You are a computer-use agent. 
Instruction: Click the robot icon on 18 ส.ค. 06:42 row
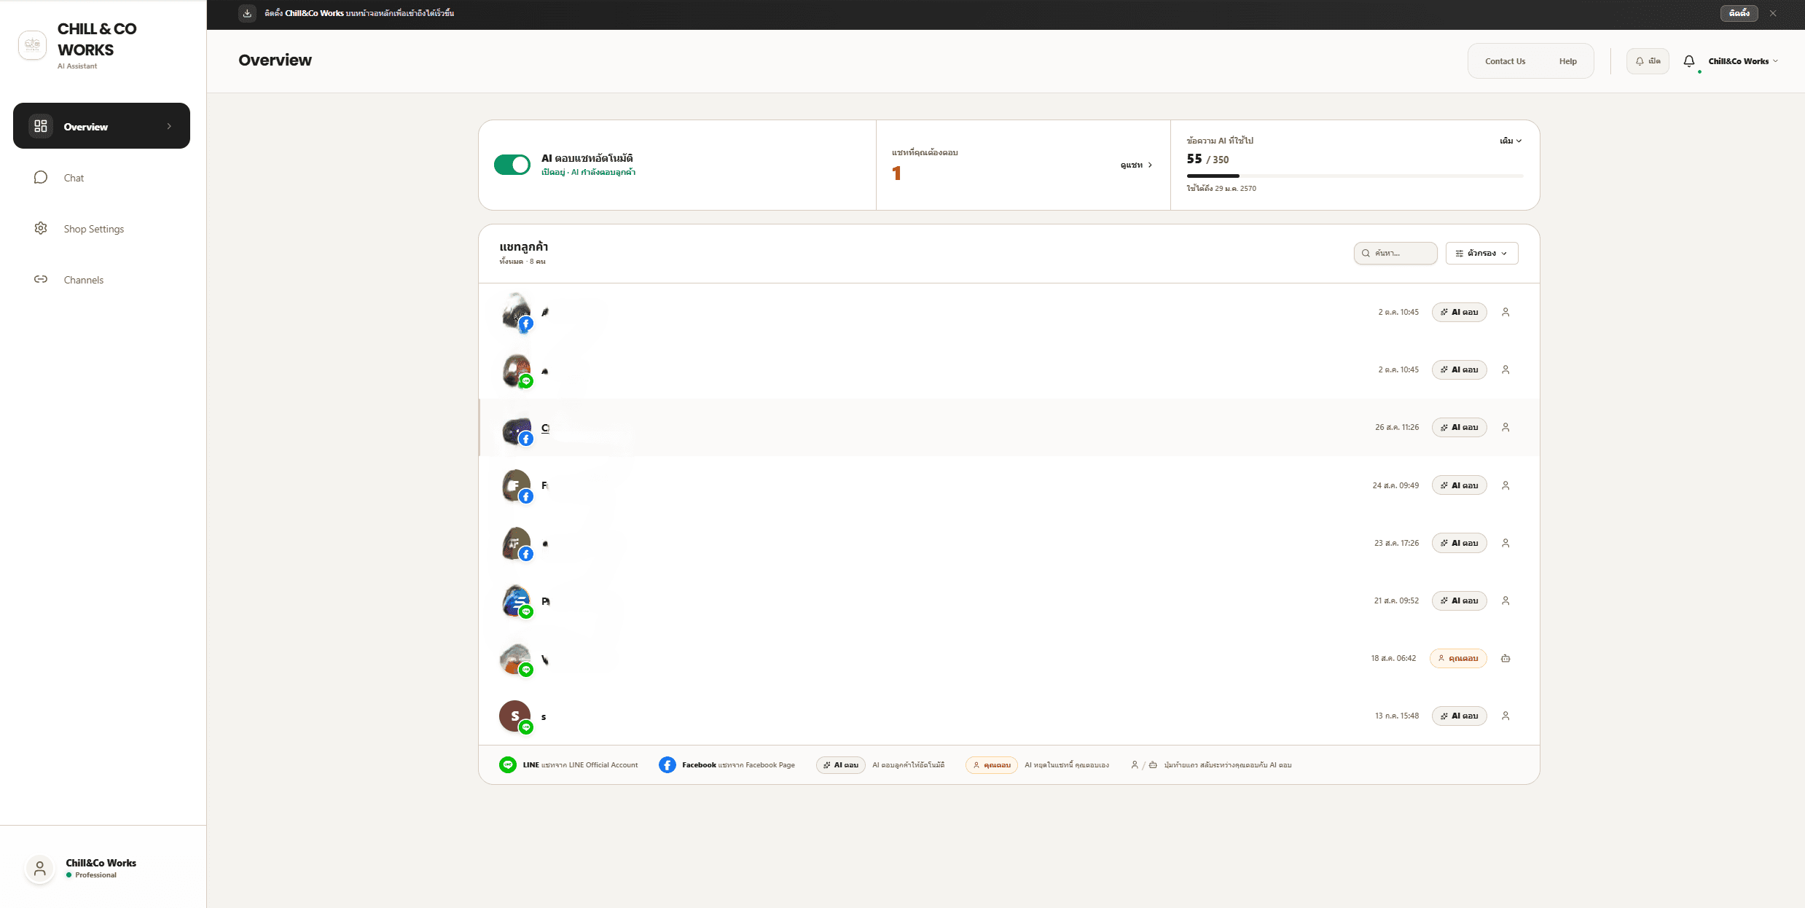(1506, 658)
